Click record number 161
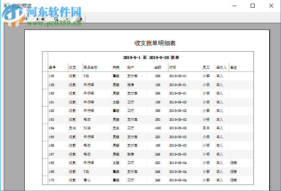The width and height of the screenshot is (281, 191). pyautogui.click(x=51, y=102)
